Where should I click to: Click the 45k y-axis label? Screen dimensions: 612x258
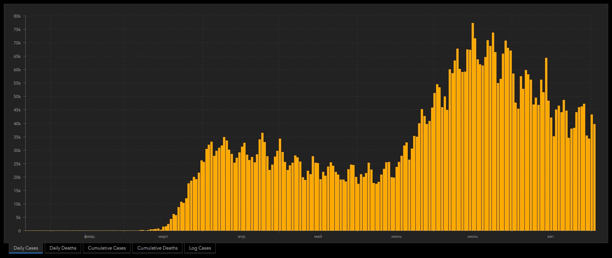17,110
